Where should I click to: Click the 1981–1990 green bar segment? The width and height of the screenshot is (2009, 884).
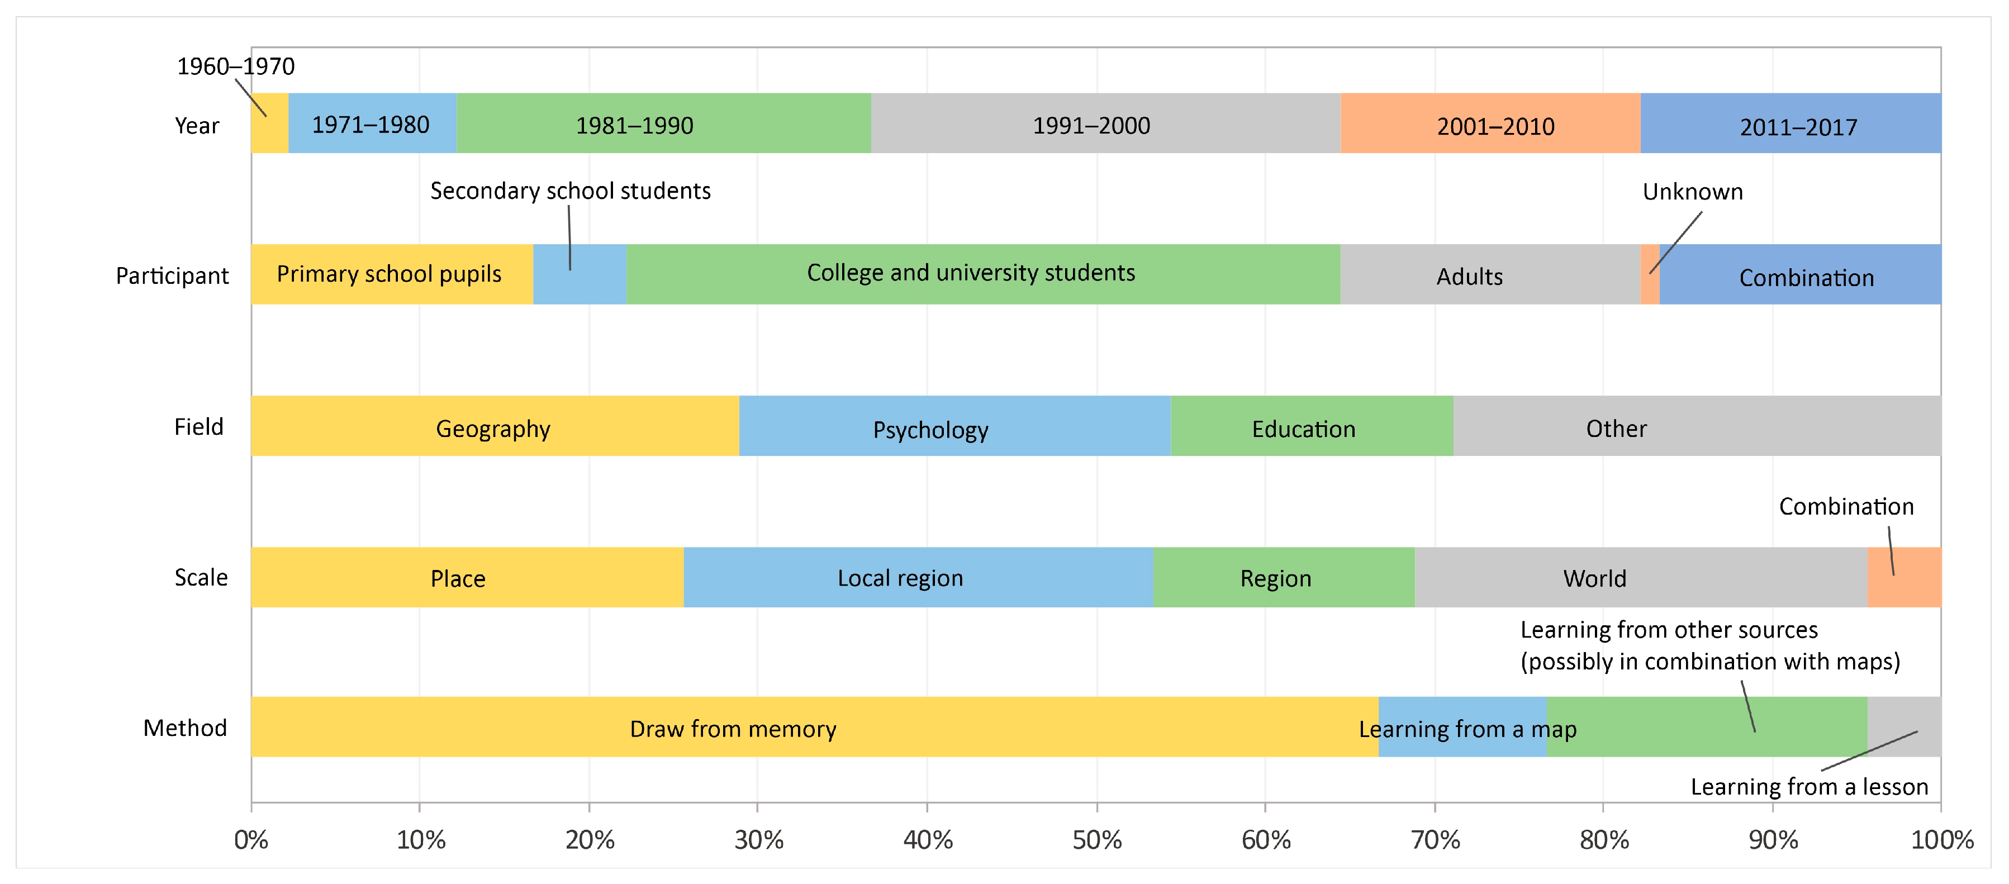point(664,123)
